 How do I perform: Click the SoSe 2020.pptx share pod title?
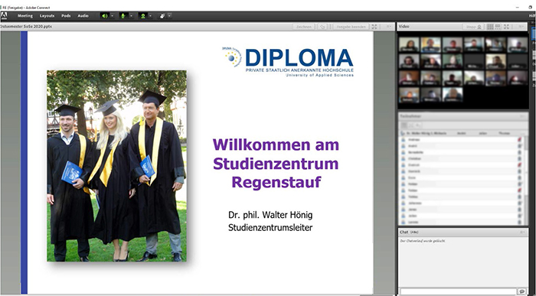point(26,26)
